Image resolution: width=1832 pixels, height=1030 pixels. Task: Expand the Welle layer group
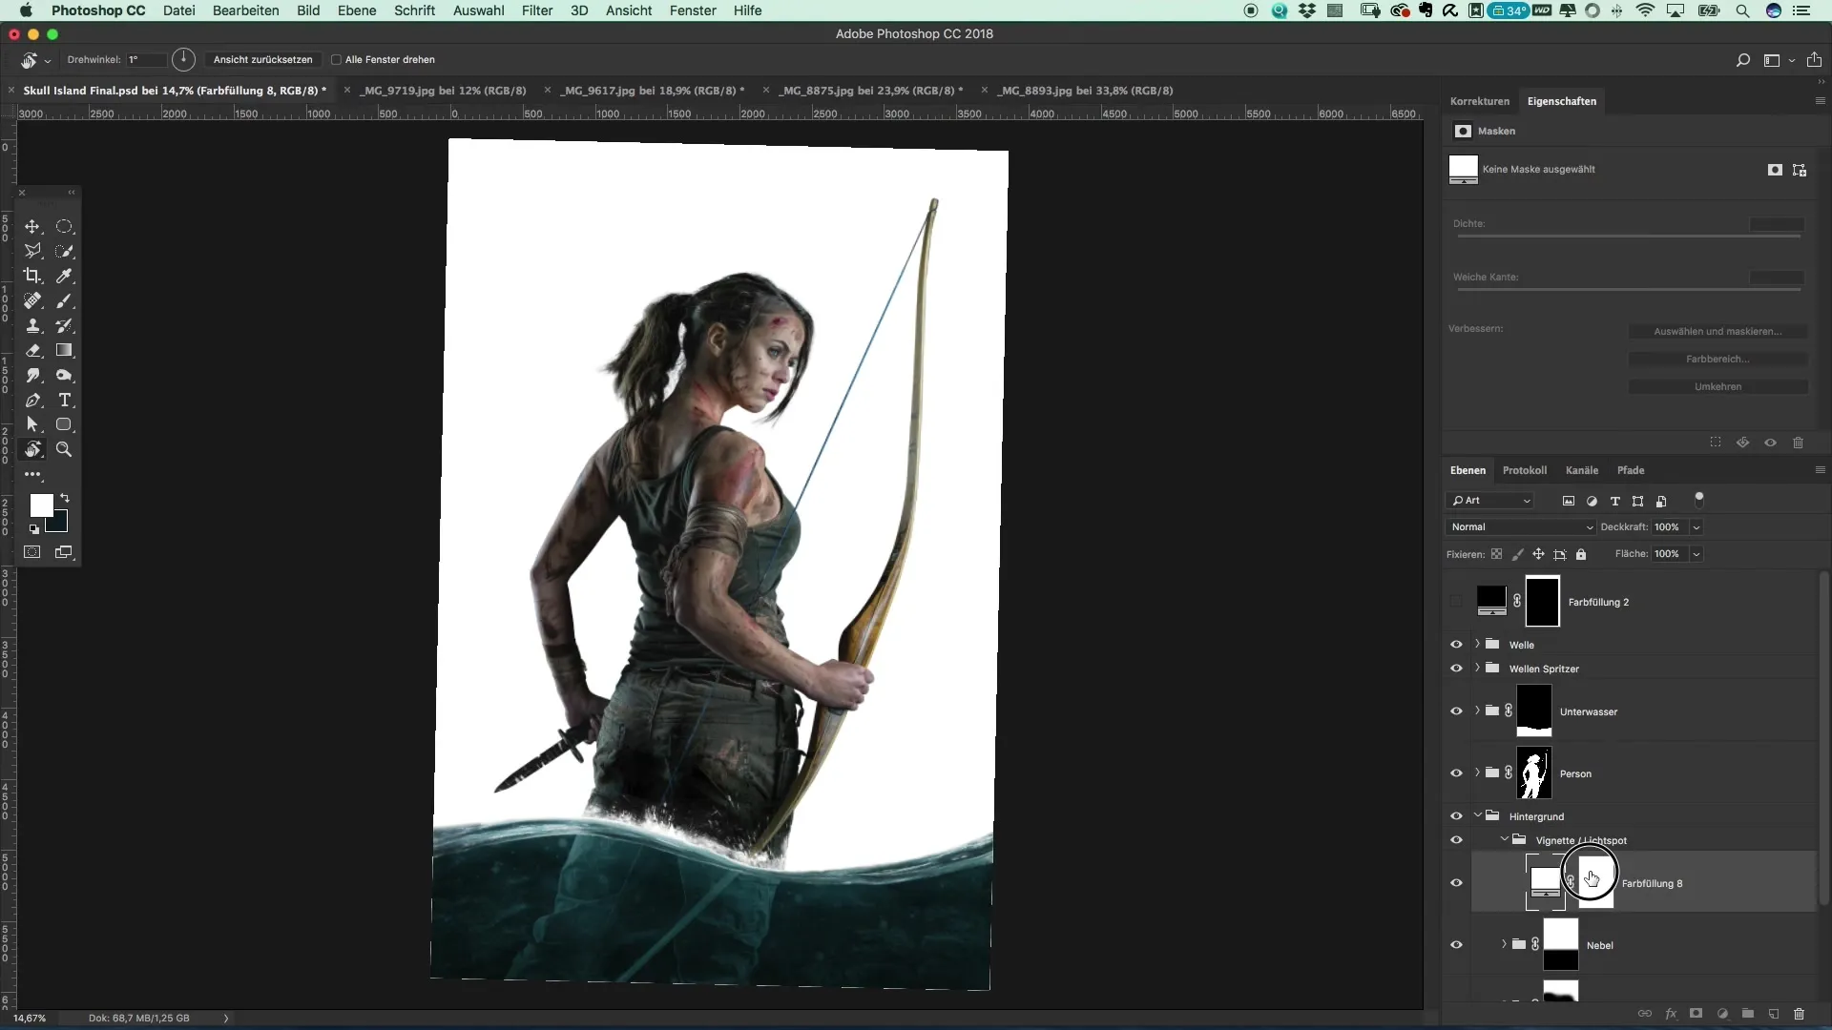(1477, 644)
